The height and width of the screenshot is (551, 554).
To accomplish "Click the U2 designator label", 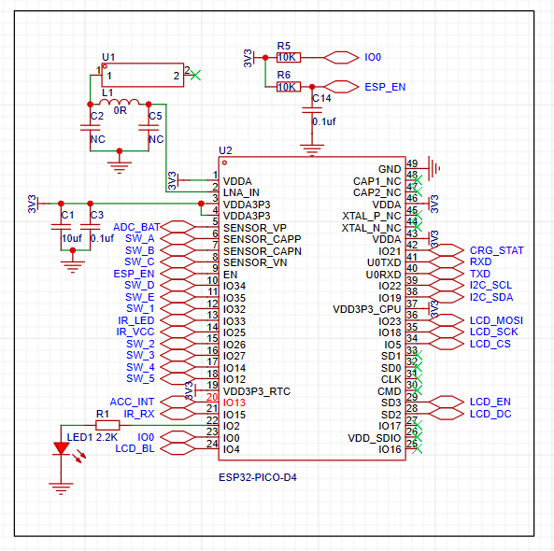I will click(225, 150).
